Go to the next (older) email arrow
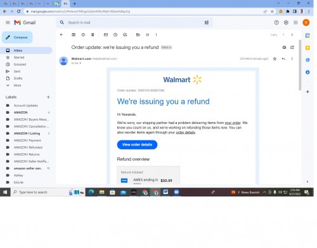Viewport: 317px width, 248px height. coord(292,35)
